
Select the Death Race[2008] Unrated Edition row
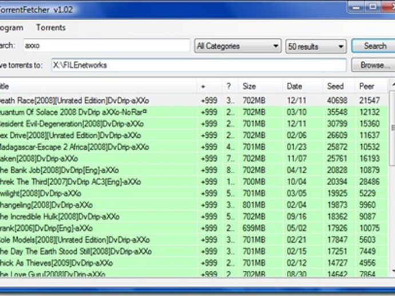click(x=193, y=101)
